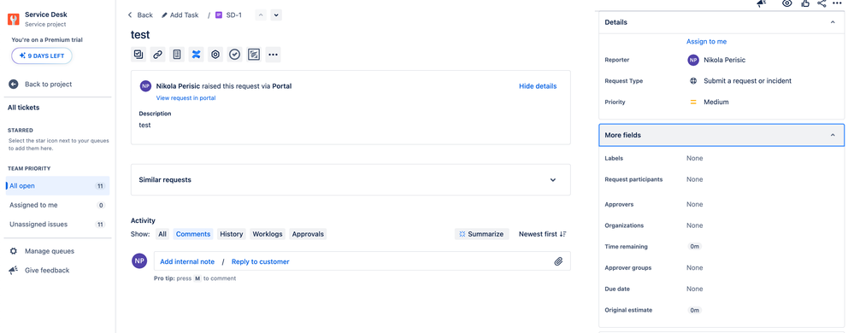Go to previous issue with up chevron
Screen dimensions: 854x333
(261, 15)
